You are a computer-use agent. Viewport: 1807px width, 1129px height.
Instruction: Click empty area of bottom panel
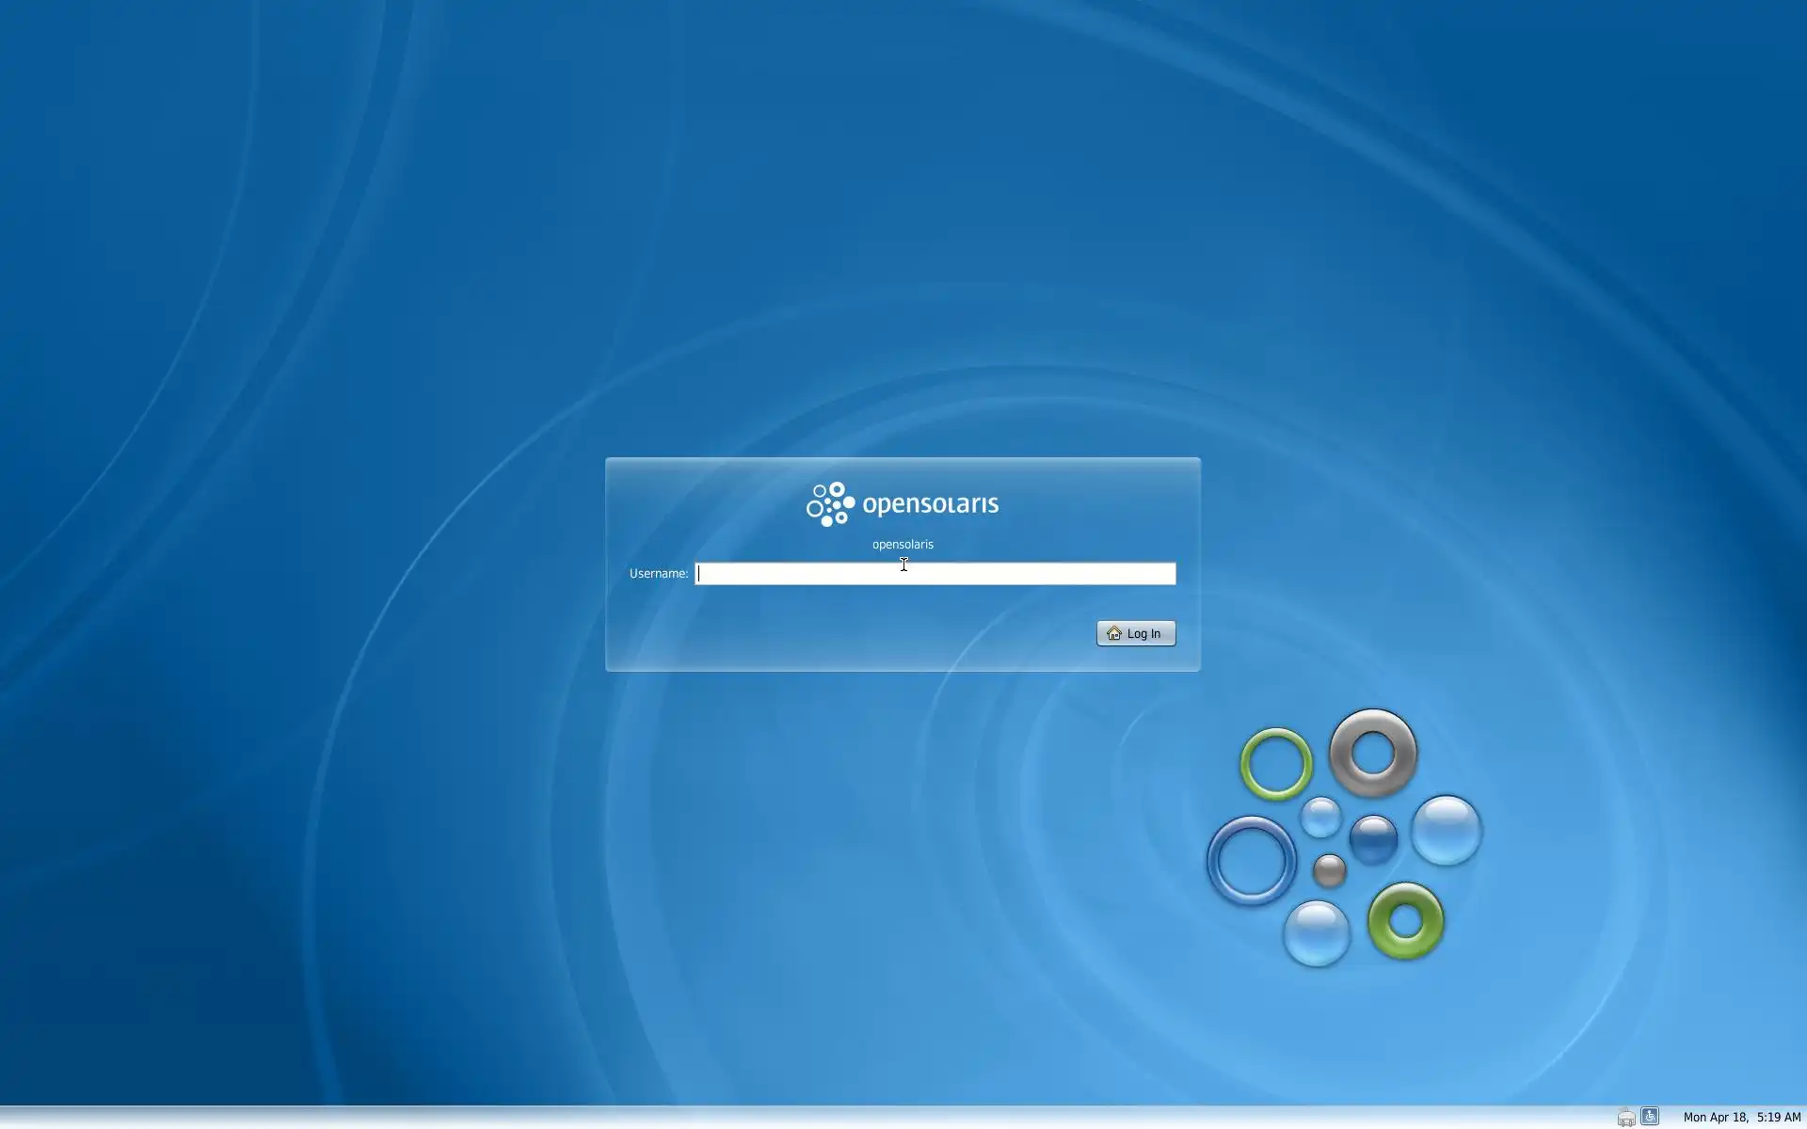tap(753, 1118)
